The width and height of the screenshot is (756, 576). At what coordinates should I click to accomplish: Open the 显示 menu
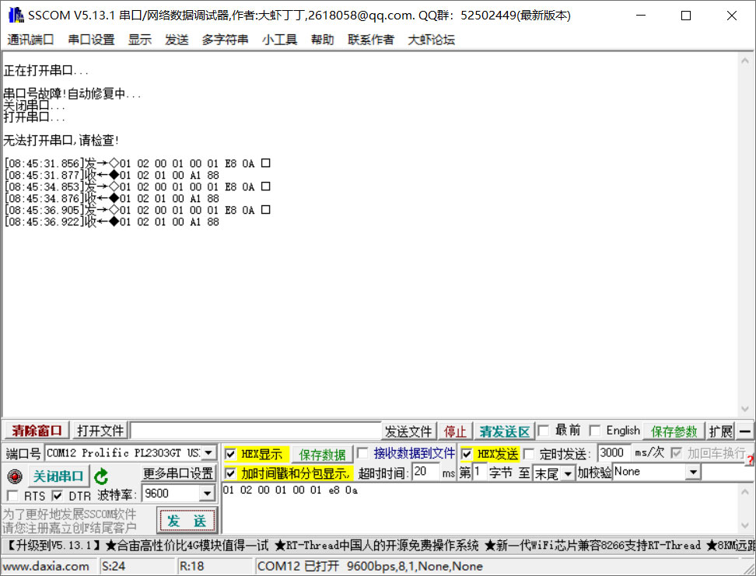(x=140, y=40)
